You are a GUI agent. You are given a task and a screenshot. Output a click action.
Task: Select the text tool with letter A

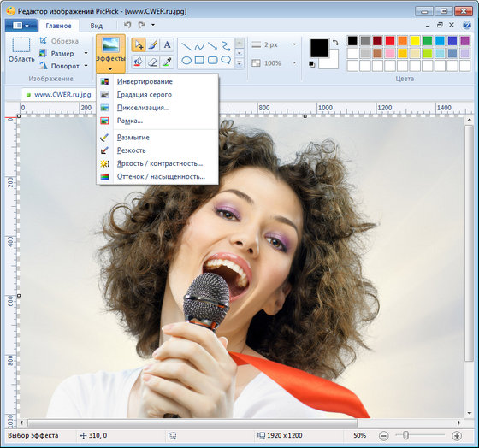click(167, 45)
